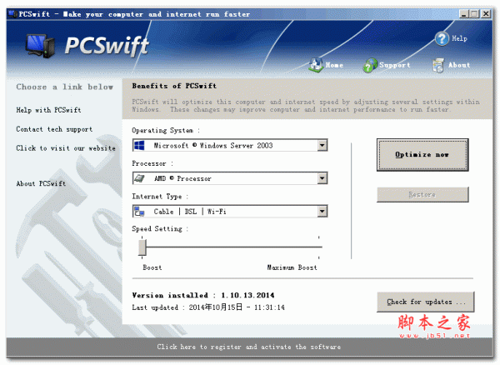Select the Windows Server 2003 combo box
Image resolution: width=500 pixels, height=365 pixels.
coord(230,145)
